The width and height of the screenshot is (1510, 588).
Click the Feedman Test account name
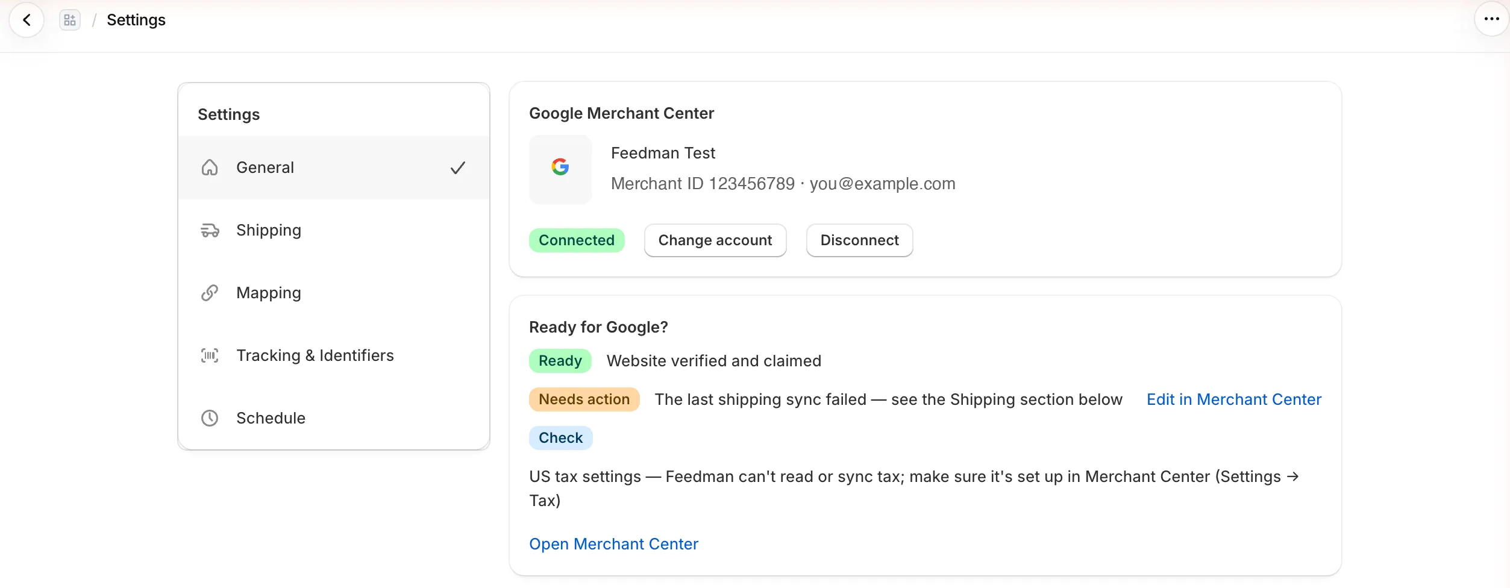click(x=663, y=153)
